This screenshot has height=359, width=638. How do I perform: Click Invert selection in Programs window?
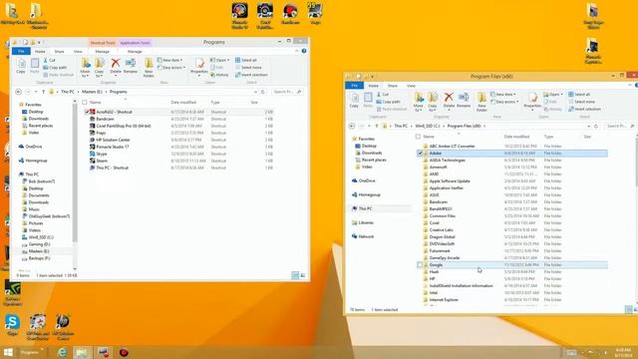tap(251, 75)
